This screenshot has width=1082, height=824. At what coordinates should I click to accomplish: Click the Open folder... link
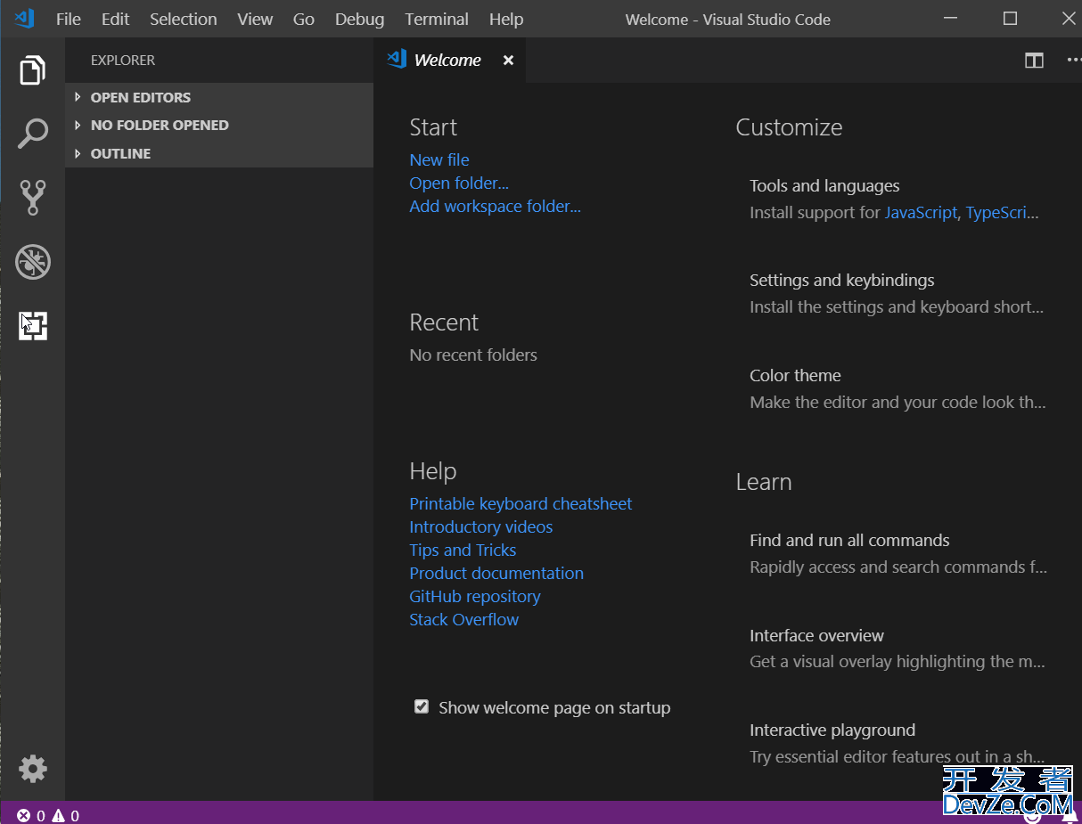[459, 183]
